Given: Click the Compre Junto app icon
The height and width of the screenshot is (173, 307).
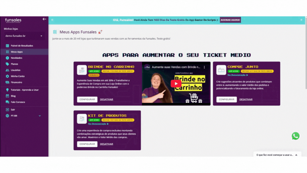Looking at the screenshot, I should pos(221,70).
